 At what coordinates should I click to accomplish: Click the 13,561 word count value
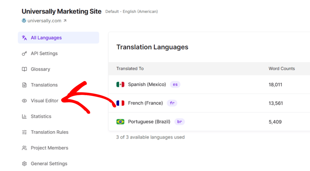275,103
